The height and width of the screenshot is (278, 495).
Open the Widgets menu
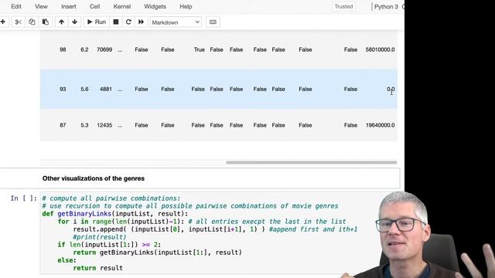155,6
